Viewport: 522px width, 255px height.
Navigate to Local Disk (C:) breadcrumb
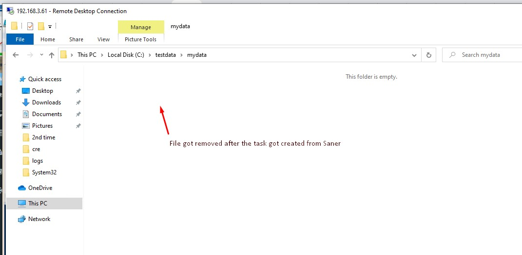pos(126,55)
